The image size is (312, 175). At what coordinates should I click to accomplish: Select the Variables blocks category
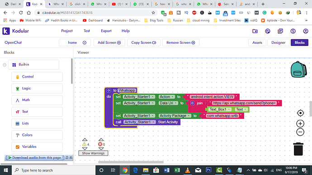click(x=37, y=147)
